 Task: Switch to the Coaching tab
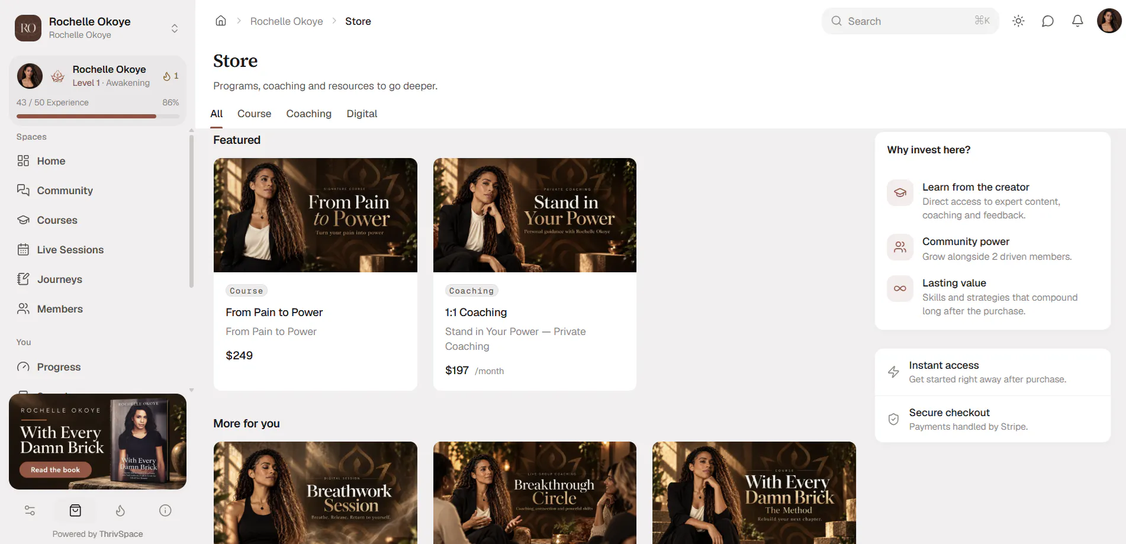click(x=309, y=114)
